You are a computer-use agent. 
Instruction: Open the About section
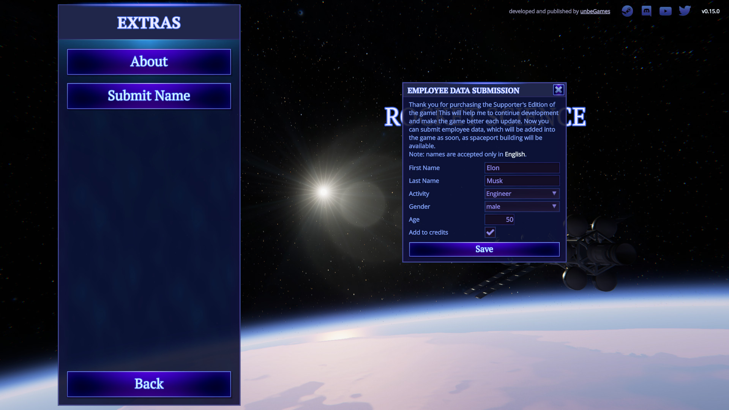[149, 61]
